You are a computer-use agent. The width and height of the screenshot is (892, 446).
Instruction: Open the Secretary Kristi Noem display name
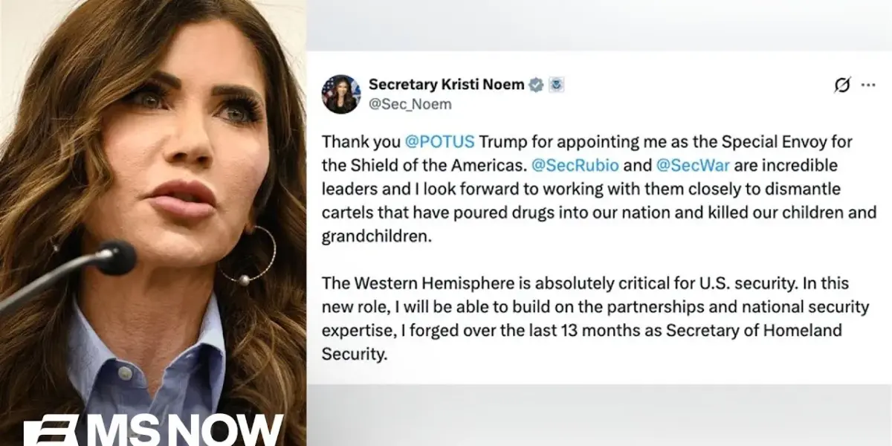point(446,85)
